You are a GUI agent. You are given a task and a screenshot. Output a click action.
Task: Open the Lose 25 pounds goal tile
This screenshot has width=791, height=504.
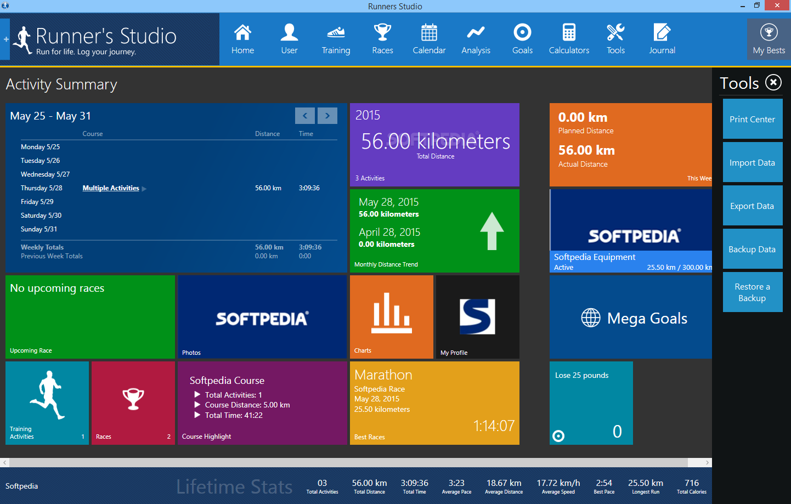591,403
